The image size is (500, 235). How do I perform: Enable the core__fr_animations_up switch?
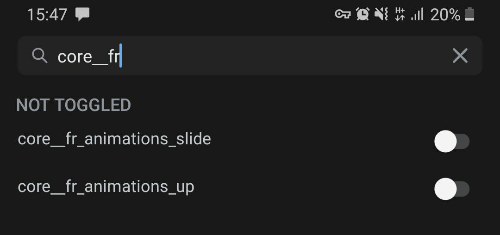(x=451, y=189)
